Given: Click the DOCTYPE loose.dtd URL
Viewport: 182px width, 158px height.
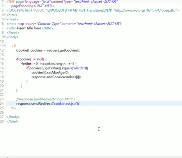Looking at the screenshot, I should tap(145, 10).
